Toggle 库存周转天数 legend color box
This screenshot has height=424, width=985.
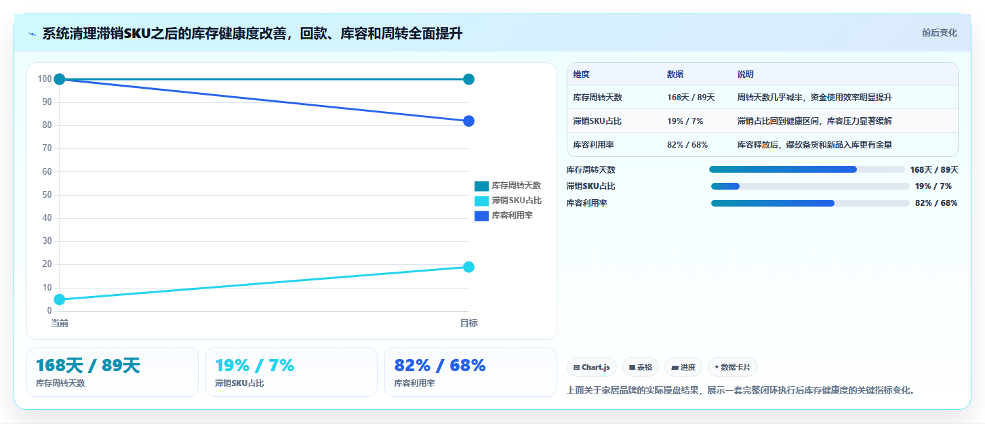click(x=481, y=186)
